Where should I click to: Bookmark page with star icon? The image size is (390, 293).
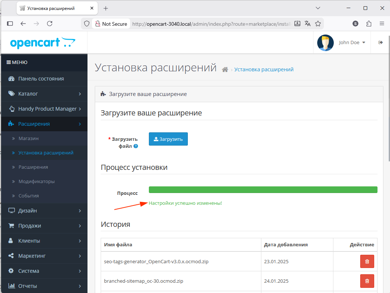(318, 24)
